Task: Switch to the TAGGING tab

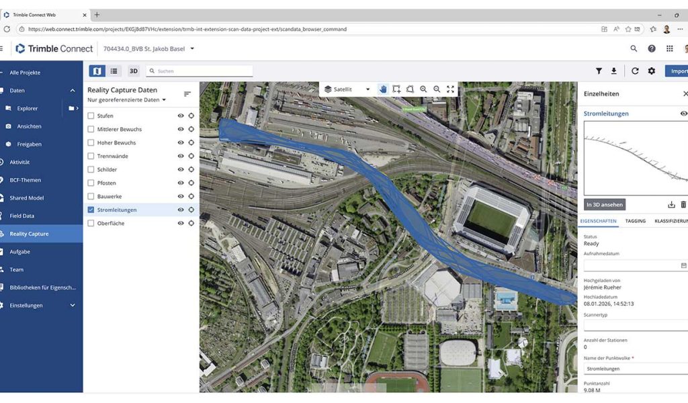Action: (636, 220)
